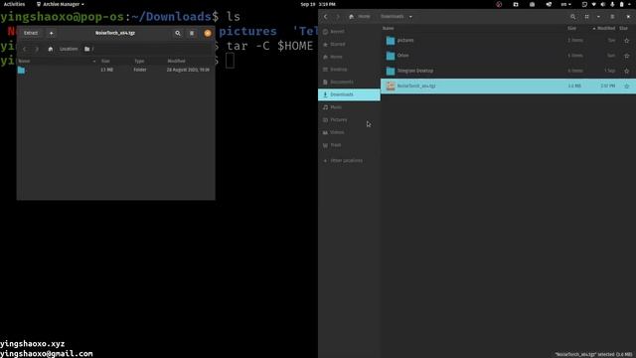This screenshot has width=636, height=358.
Task: Select the NoiseTorch_x64.tgz archive file
Action: tap(508, 87)
